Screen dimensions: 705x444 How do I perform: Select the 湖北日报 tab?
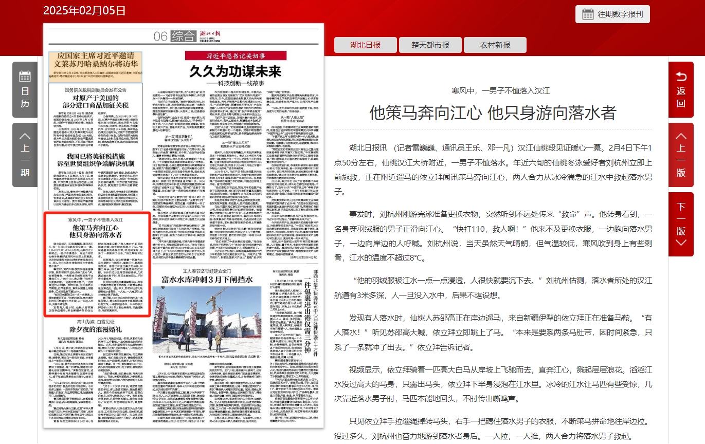tap(366, 45)
